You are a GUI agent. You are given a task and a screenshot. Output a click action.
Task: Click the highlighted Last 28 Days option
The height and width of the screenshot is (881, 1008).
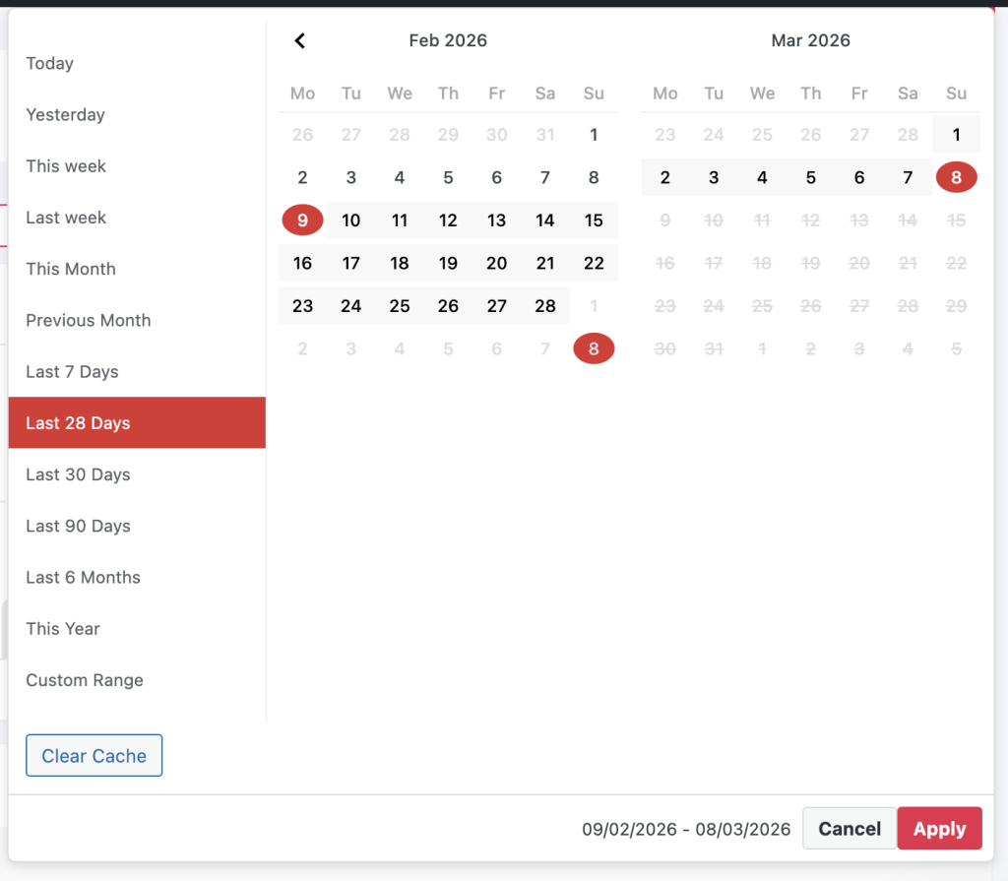click(78, 423)
